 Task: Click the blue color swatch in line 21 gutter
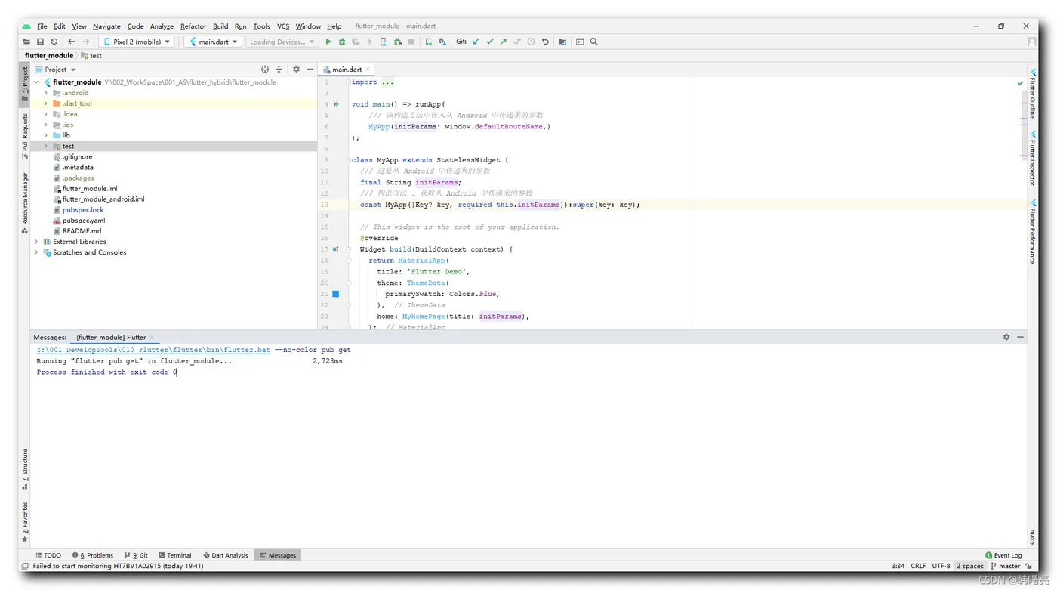[x=336, y=294]
